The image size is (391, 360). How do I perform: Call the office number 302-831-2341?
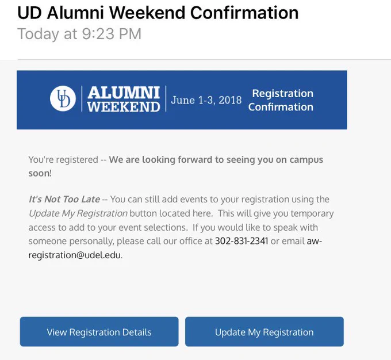(241, 241)
